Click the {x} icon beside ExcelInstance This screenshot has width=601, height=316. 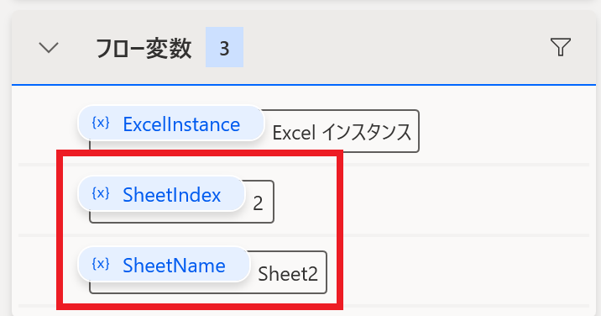coord(101,123)
